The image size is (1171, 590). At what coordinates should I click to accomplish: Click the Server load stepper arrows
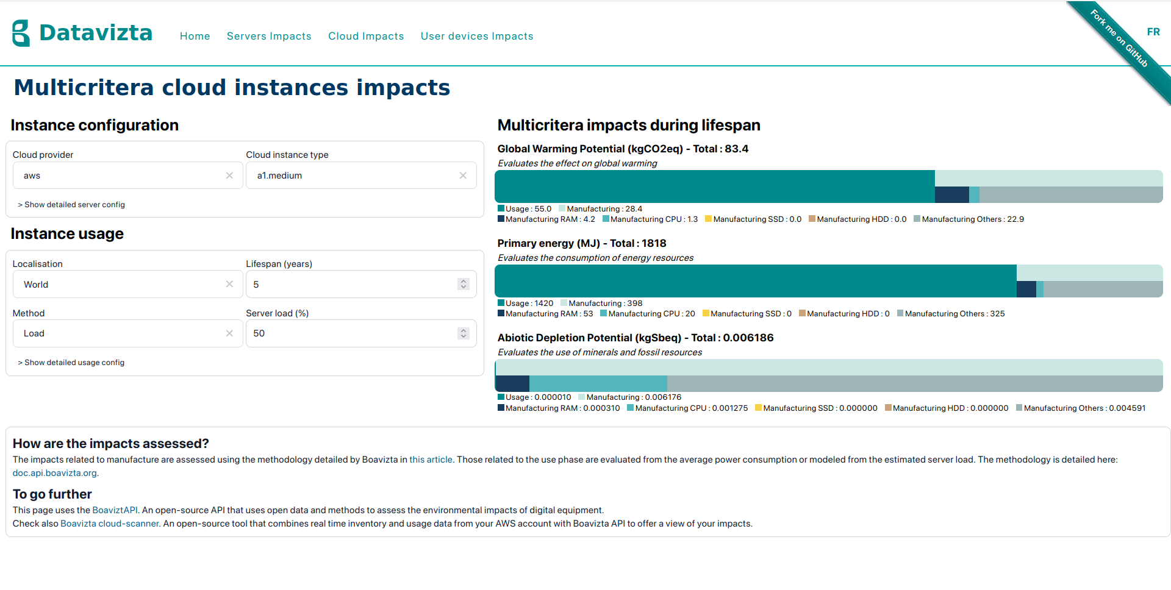click(x=464, y=333)
